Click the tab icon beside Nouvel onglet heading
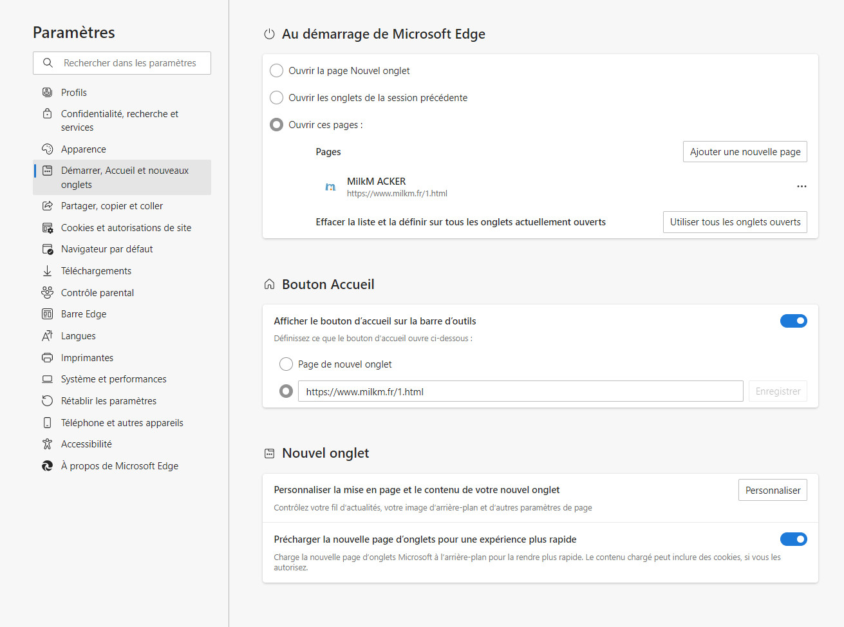 pyautogui.click(x=269, y=453)
